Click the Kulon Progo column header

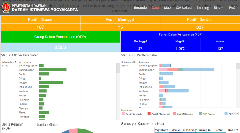[190, 130]
